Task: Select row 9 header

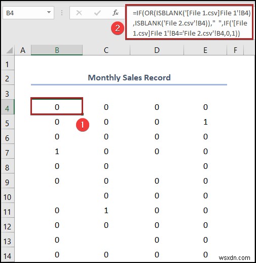Action: pos(8,181)
